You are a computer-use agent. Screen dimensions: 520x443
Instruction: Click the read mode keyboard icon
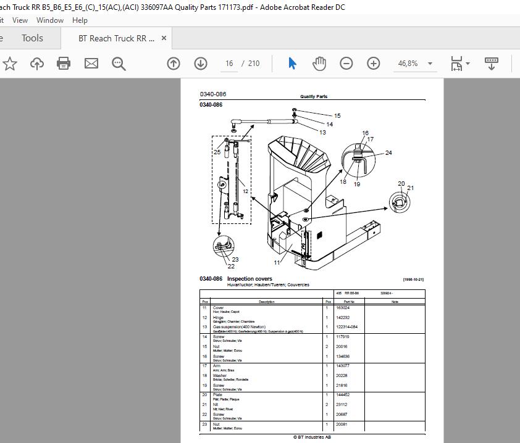coord(492,64)
